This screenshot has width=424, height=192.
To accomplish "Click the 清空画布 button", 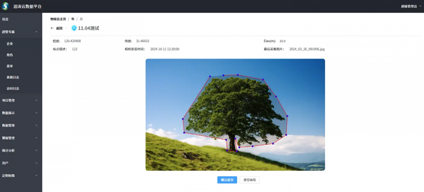I will pos(250,180).
